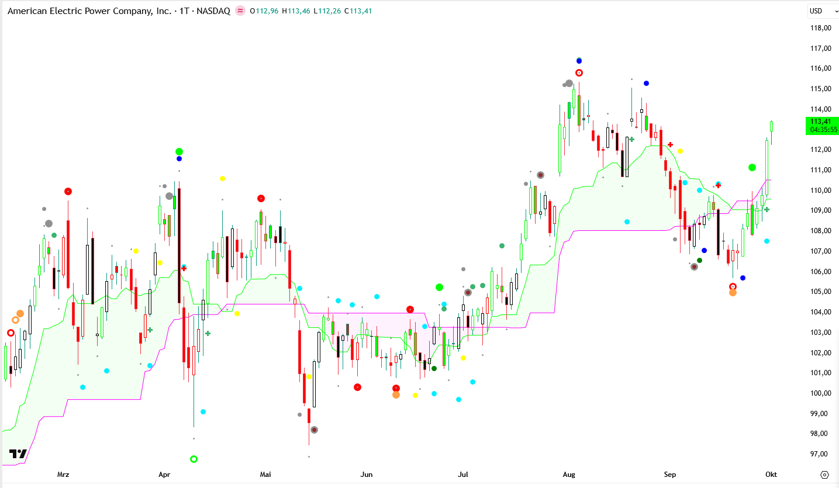839x488 pixels.
Task: Click red ring marker above August peak
Action: point(579,73)
